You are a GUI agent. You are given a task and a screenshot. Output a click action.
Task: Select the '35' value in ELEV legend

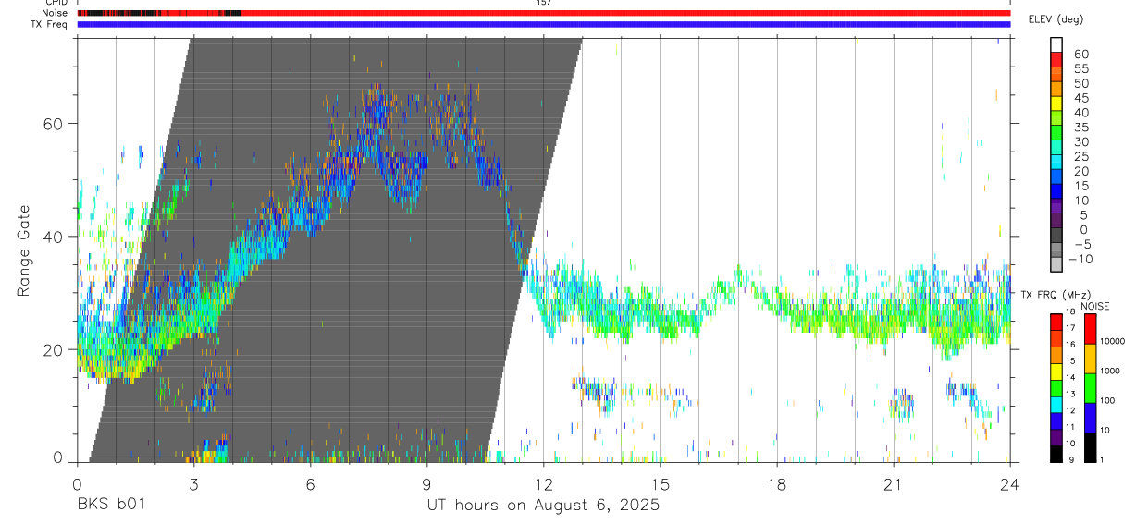(x=1080, y=128)
